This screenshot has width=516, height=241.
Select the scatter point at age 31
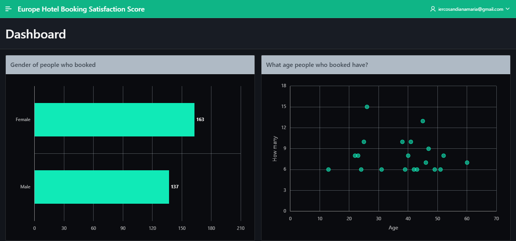click(x=382, y=170)
